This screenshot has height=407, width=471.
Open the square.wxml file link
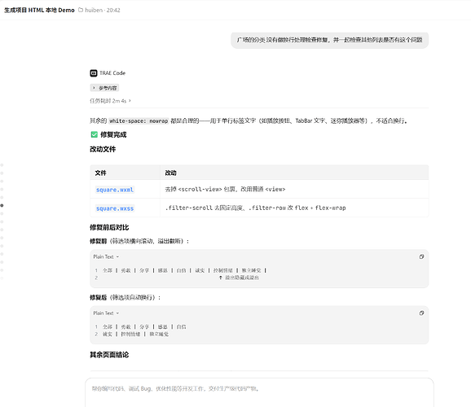114,190
